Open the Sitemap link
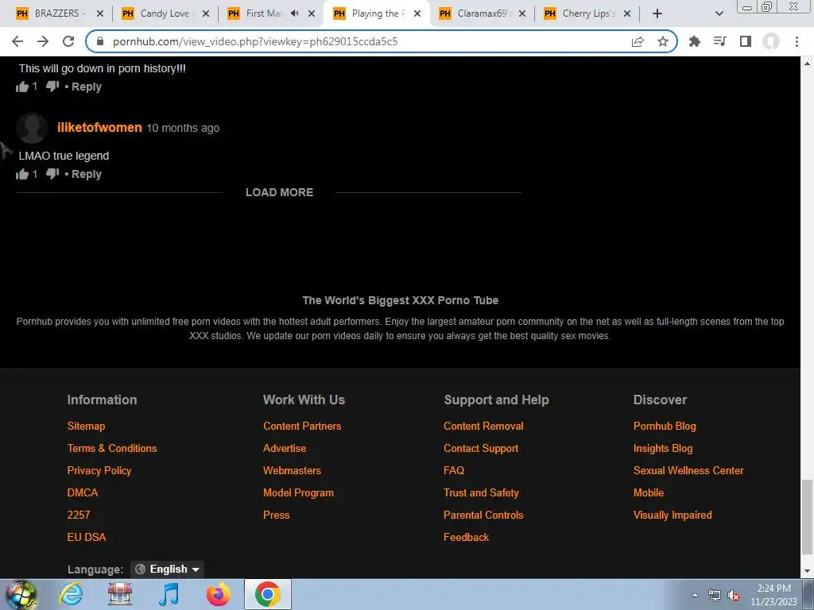The image size is (814, 610). (x=86, y=426)
